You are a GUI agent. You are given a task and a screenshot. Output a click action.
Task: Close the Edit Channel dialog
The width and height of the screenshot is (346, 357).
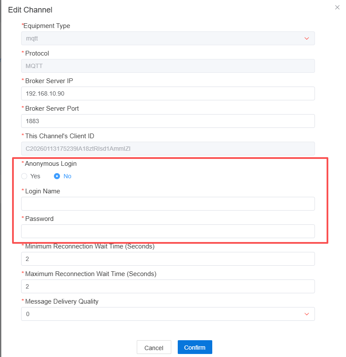[337, 7]
